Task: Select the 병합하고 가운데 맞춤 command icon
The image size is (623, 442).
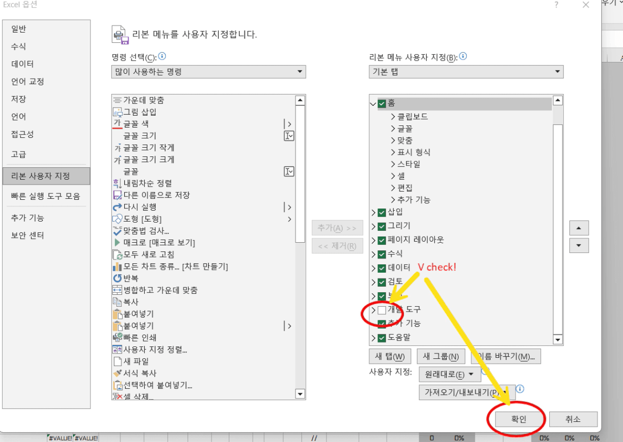Action: 117,290
